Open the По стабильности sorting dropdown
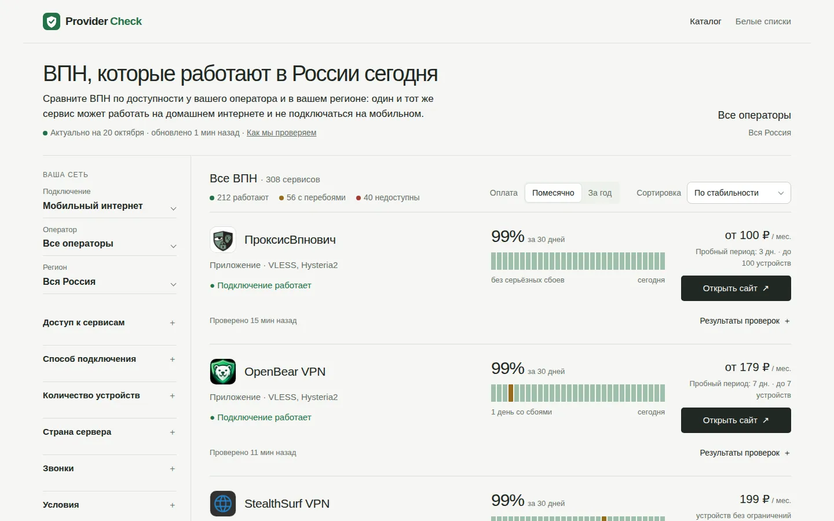 coord(739,193)
